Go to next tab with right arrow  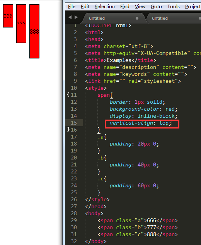tap(76, 17)
